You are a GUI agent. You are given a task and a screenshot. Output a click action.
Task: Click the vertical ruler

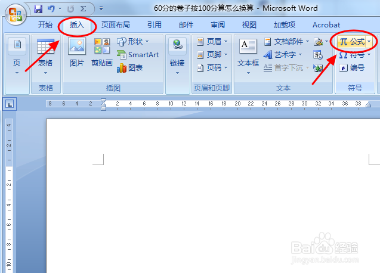(9, 196)
